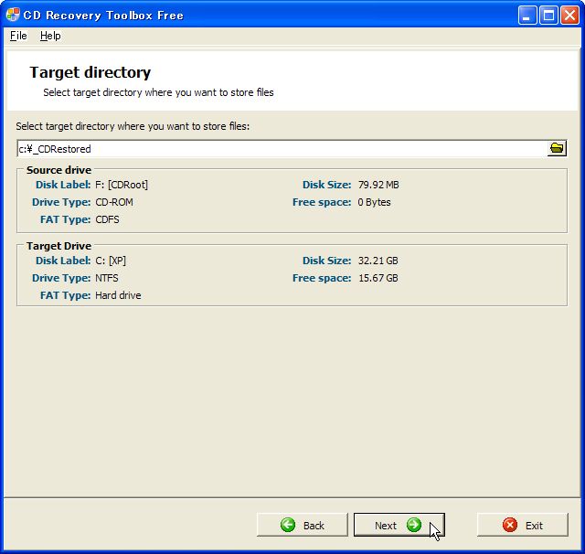Close the CD Recovery Toolbox window

click(x=569, y=16)
